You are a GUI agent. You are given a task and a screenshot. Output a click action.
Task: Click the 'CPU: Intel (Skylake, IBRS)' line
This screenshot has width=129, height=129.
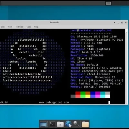tap(97, 81)
